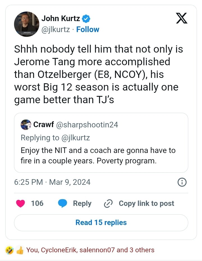Click the Reply text label
The height and width of the screenshot is (261, 202).
[82, 203]
